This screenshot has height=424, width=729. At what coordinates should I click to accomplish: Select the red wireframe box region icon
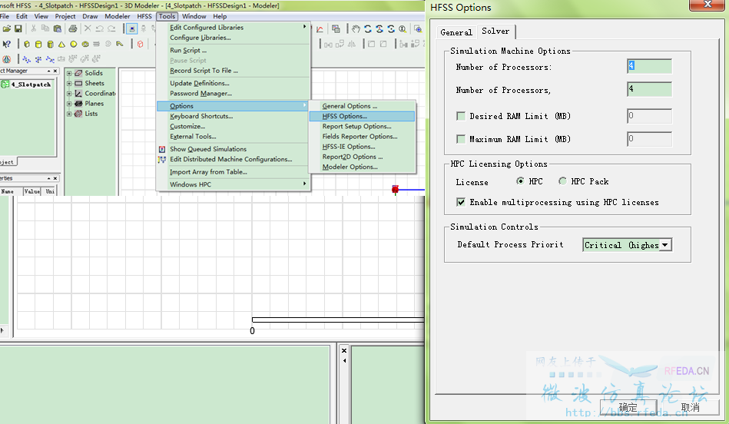(140, 45)
